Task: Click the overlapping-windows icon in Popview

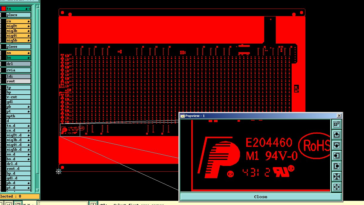Action: pyautogui.click(x=337, y=124)
